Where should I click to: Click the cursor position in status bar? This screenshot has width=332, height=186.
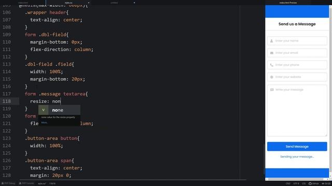[52, 183]
